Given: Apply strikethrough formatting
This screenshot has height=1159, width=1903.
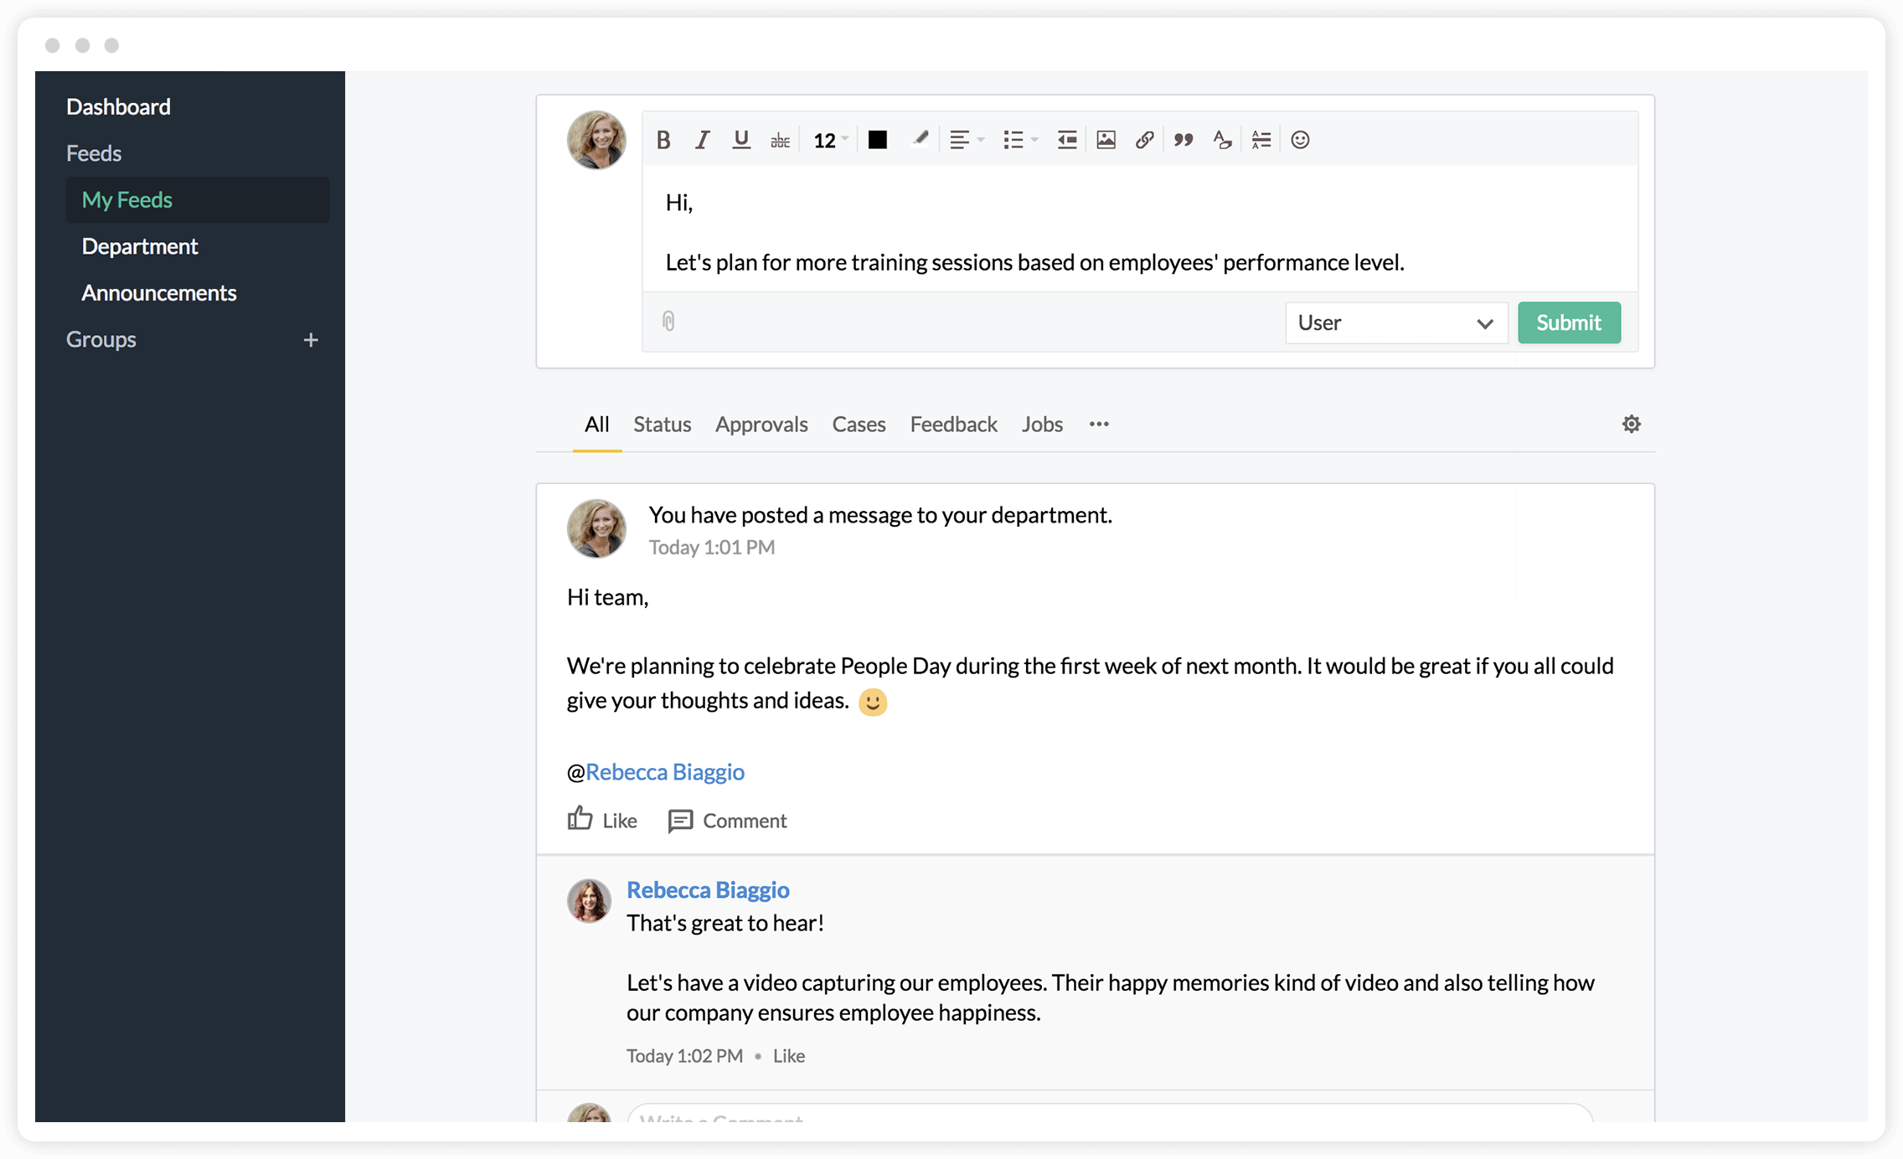Looking at the screenshot, I should click(x=780, y=140).
